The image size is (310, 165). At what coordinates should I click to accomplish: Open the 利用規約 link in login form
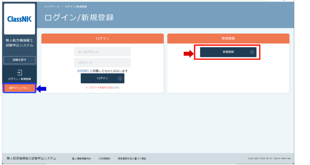[83, 71]
